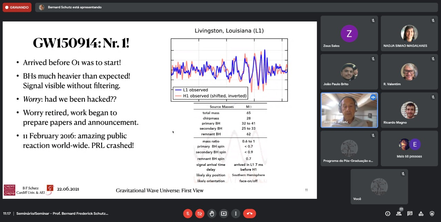Click the 'Source Masses' table header

222,107
